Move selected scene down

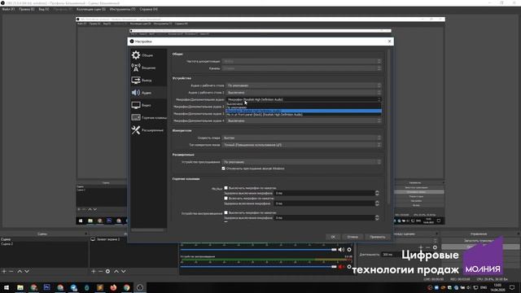pos(27,271)
